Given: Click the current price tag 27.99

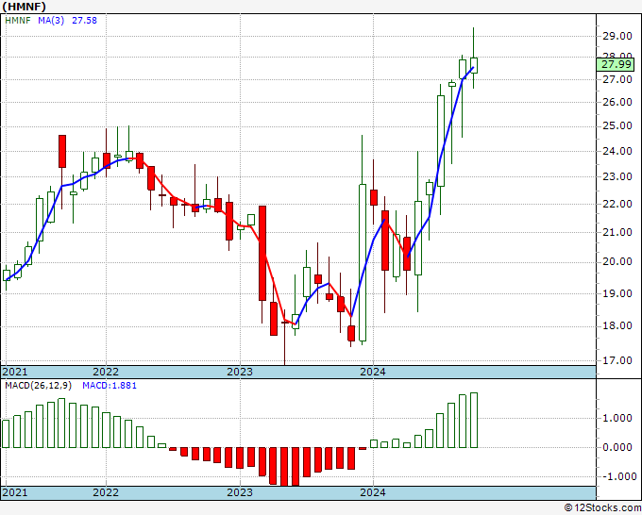Looking at the screenshot, I should (616, 64).
